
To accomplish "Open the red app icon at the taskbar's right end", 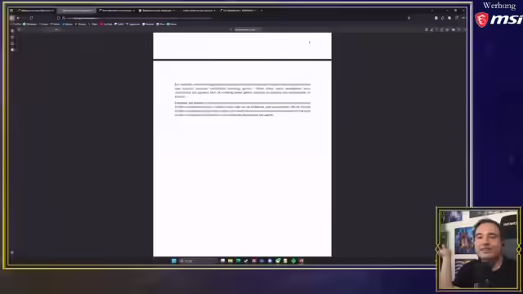I will 302,261.
